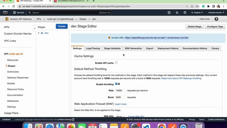Enable the API cache checkbox
227x128 pixels.
point(116,63)
